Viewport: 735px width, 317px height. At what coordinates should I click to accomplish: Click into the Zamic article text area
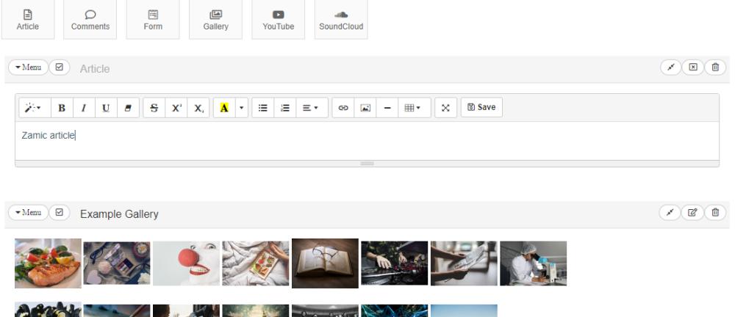pyautogui.click(x=367, y=141)
